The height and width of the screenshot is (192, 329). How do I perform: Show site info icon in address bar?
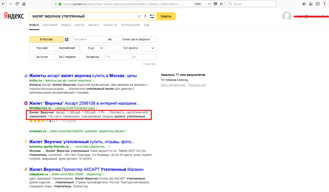pos(56,4)
